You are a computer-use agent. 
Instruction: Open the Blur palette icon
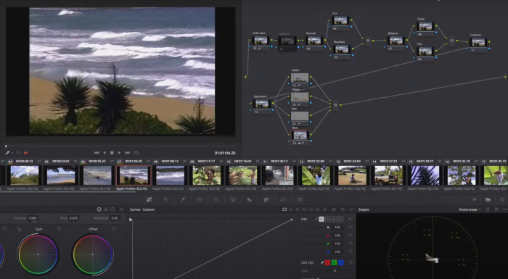250,200
